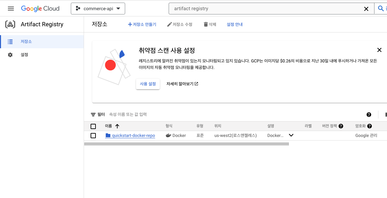
Task: Click the 취약점 스캔 사용 설정 heading
Action: point(167,51)
